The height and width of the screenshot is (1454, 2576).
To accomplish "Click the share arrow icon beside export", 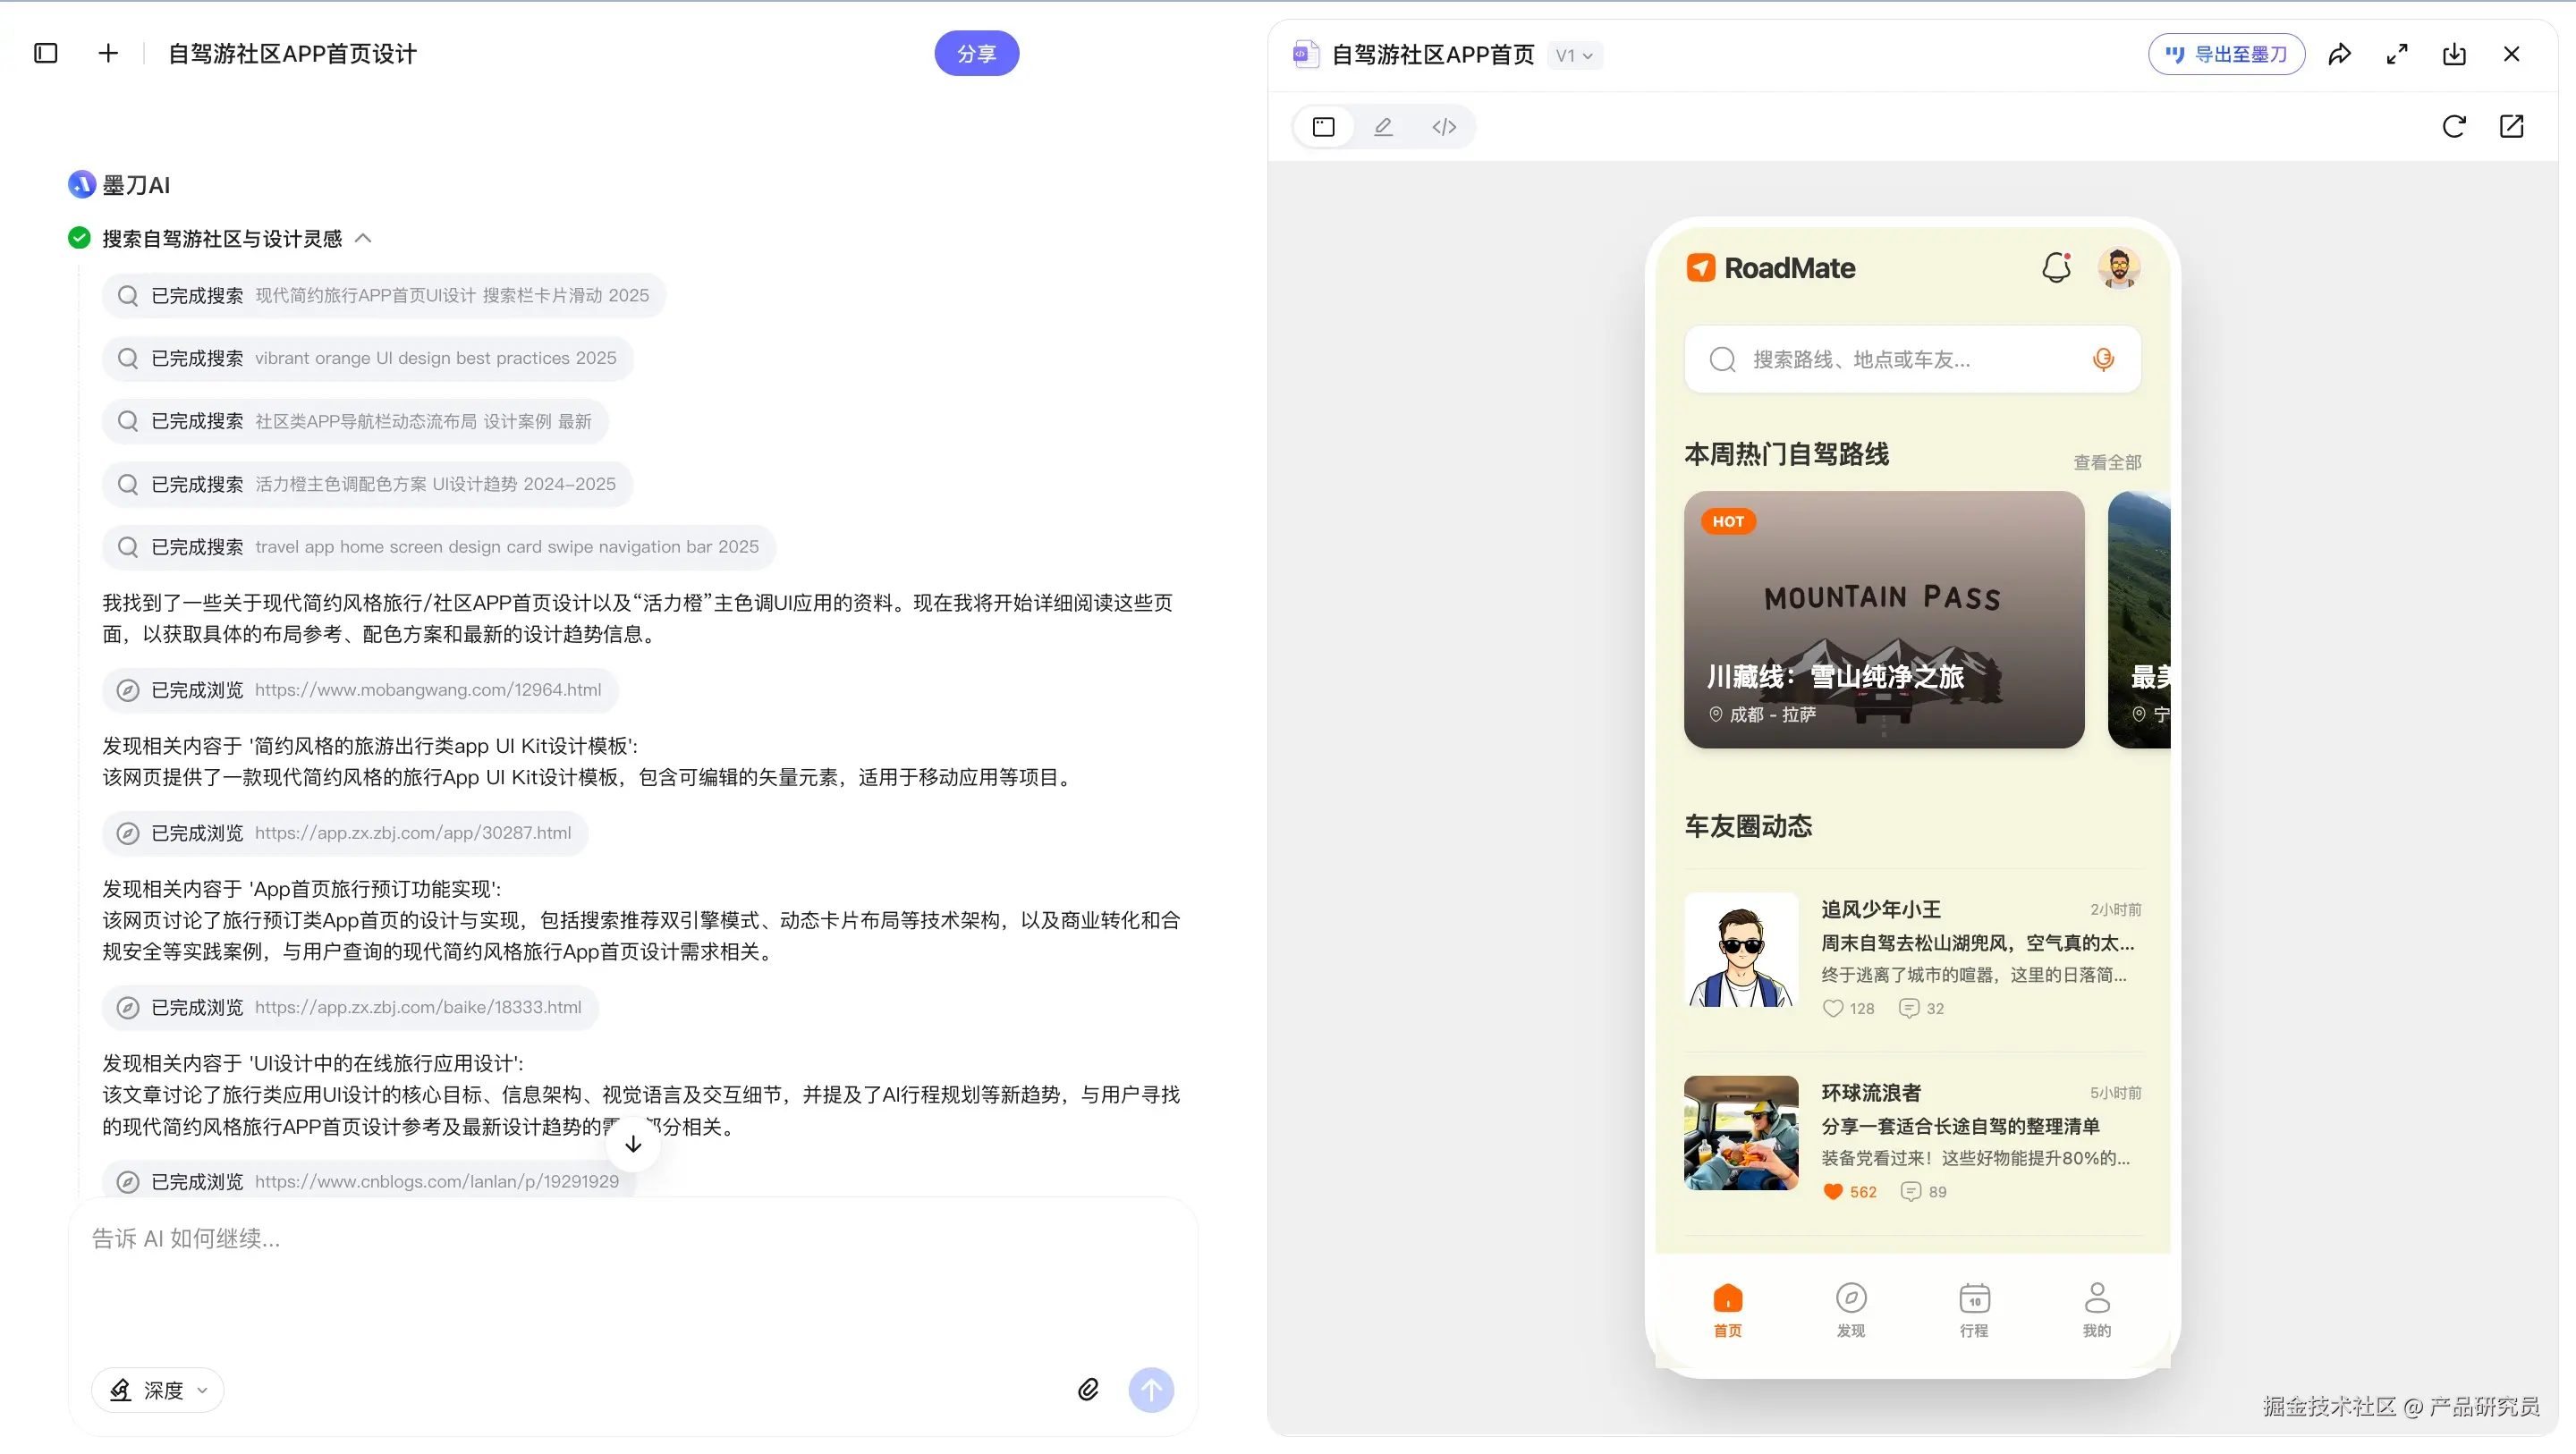I will pos(2339,54).
